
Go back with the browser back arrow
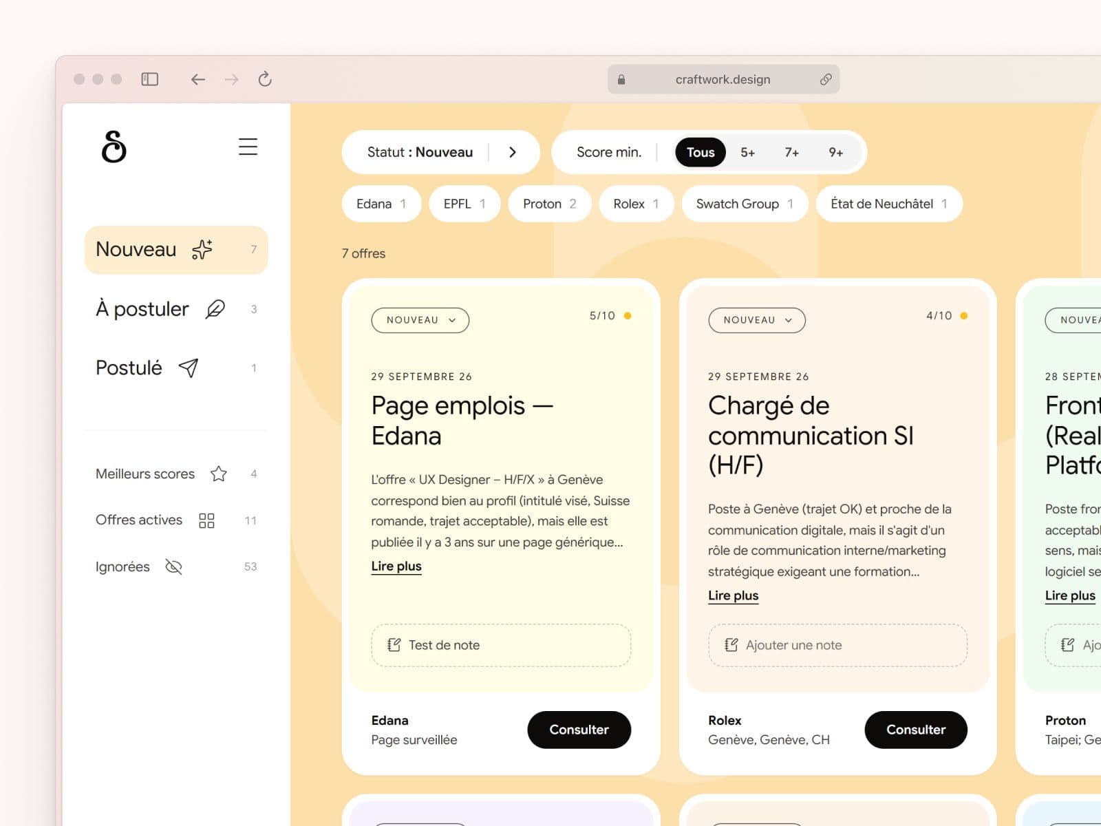pos(198,79)
